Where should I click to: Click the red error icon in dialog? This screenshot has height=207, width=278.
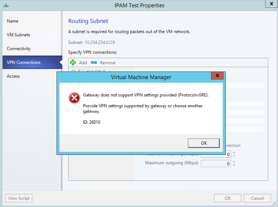click(x=74, y=98)
